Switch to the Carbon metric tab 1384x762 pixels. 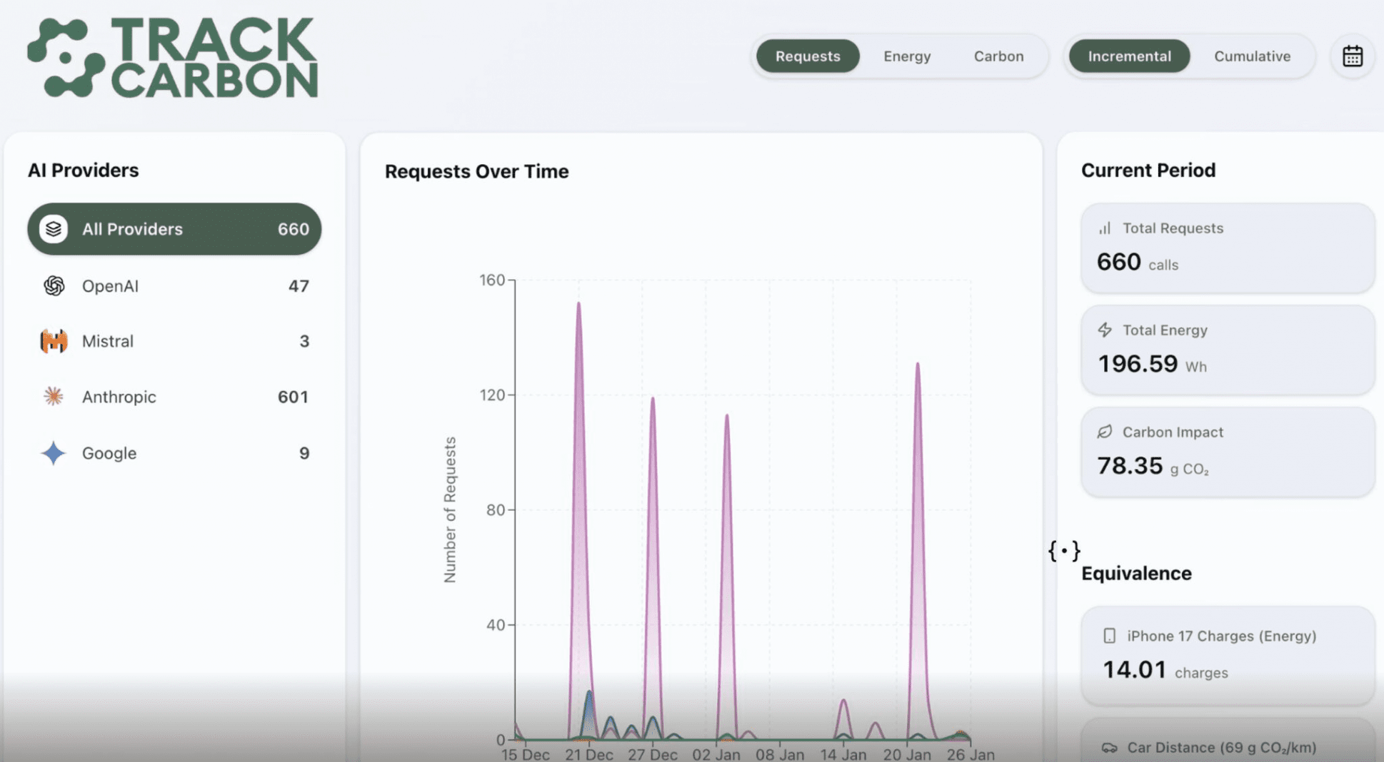[x=998, y=56]
